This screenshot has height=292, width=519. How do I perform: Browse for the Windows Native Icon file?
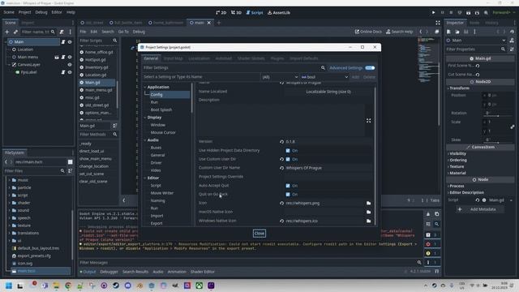click(x=368, y=221)
